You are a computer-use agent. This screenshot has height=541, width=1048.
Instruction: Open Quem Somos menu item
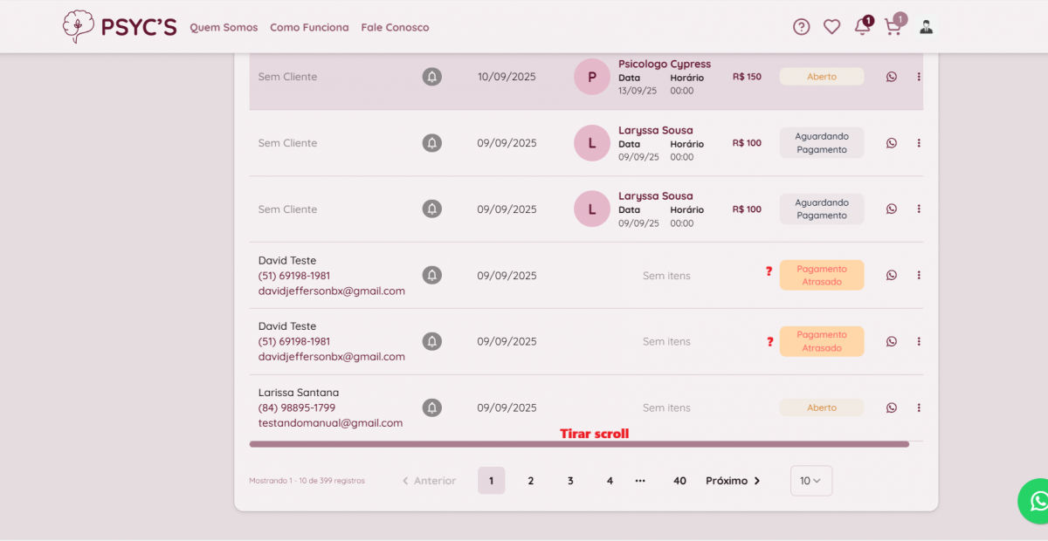224,28
